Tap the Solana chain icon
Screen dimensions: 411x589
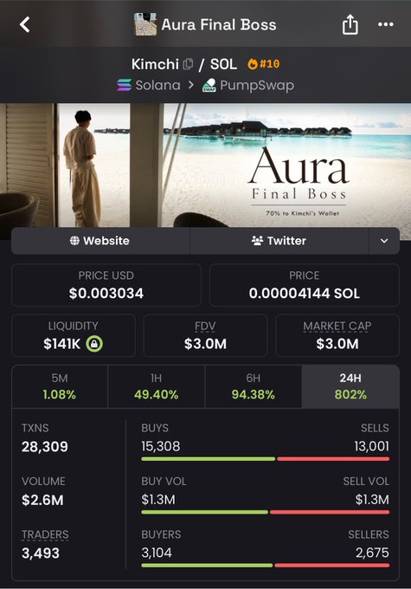(125, 85)
